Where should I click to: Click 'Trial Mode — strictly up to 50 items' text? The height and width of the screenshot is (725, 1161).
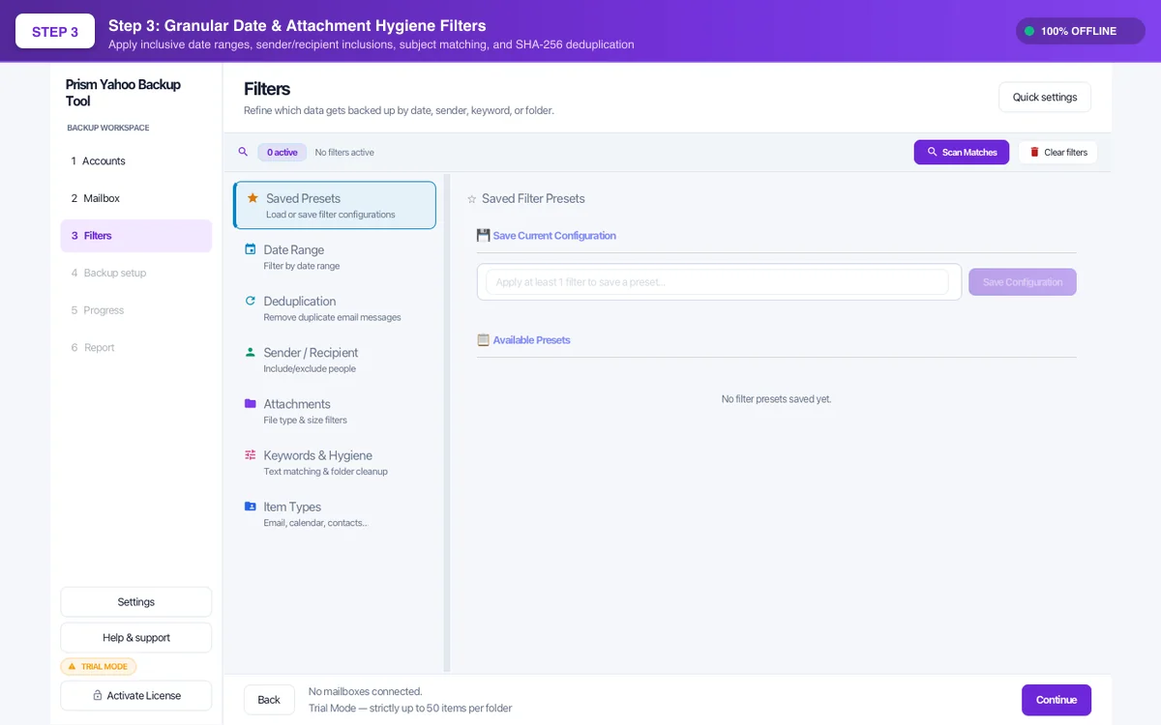410,709
